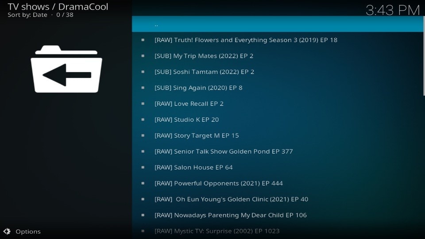Click the Sort by: Date label

(x=27, y=15)
